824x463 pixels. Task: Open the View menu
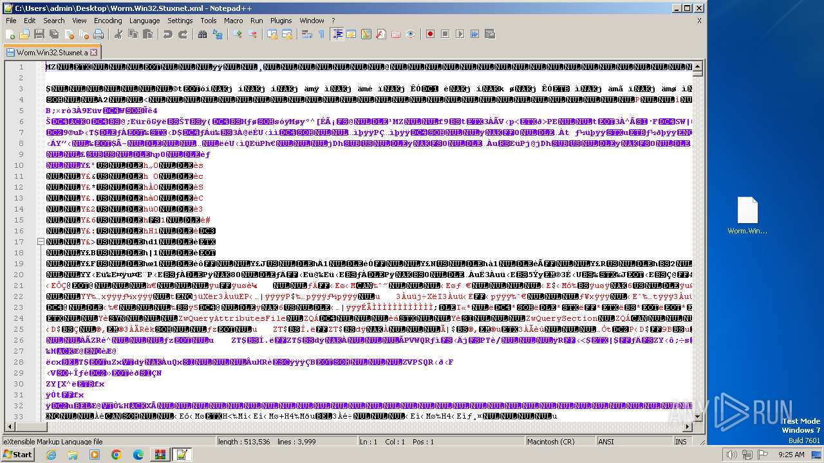pos(79,21)
